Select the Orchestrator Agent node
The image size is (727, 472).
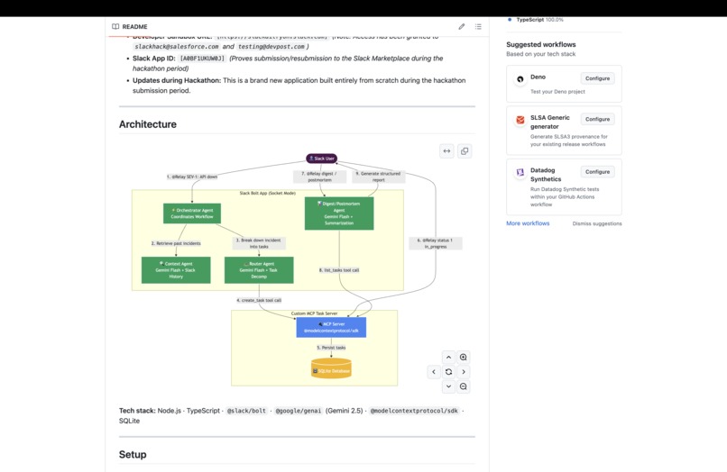192,213
